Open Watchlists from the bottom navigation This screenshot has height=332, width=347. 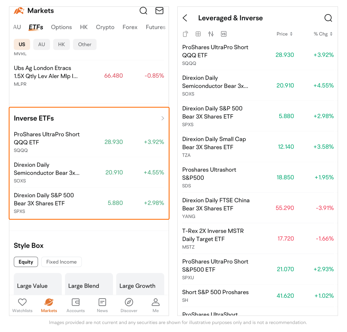(x=22, y=305)
